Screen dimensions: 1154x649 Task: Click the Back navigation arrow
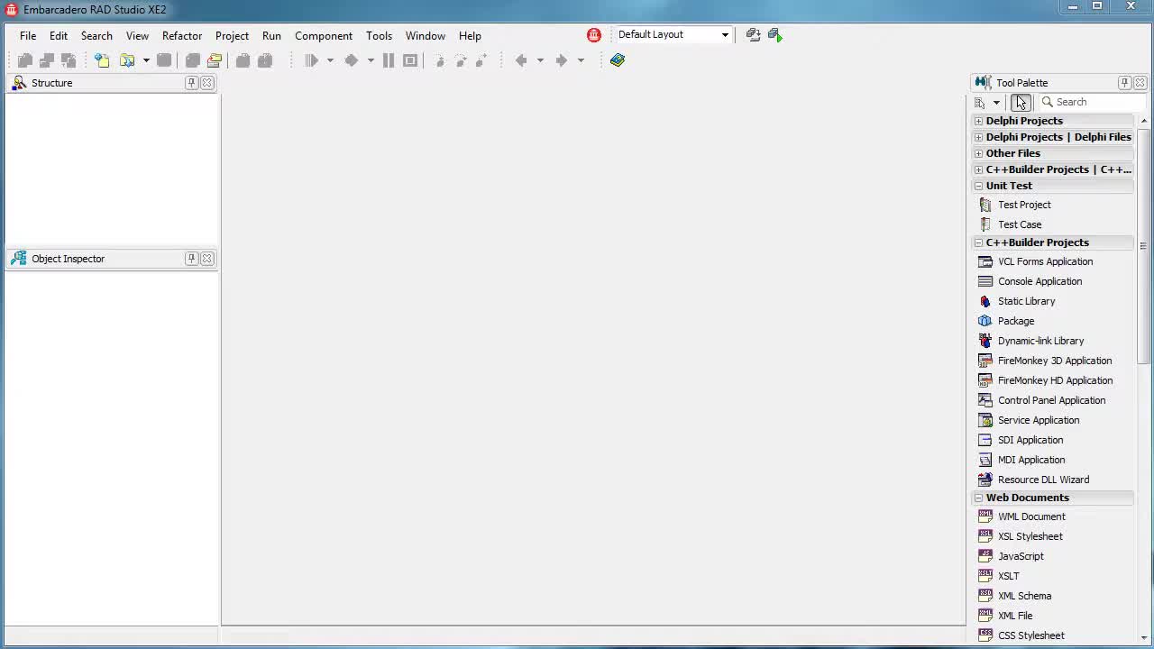click(521, 60)
